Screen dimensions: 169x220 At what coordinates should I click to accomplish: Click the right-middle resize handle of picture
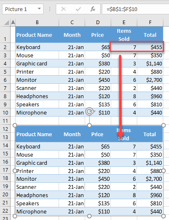pos(164,171)
